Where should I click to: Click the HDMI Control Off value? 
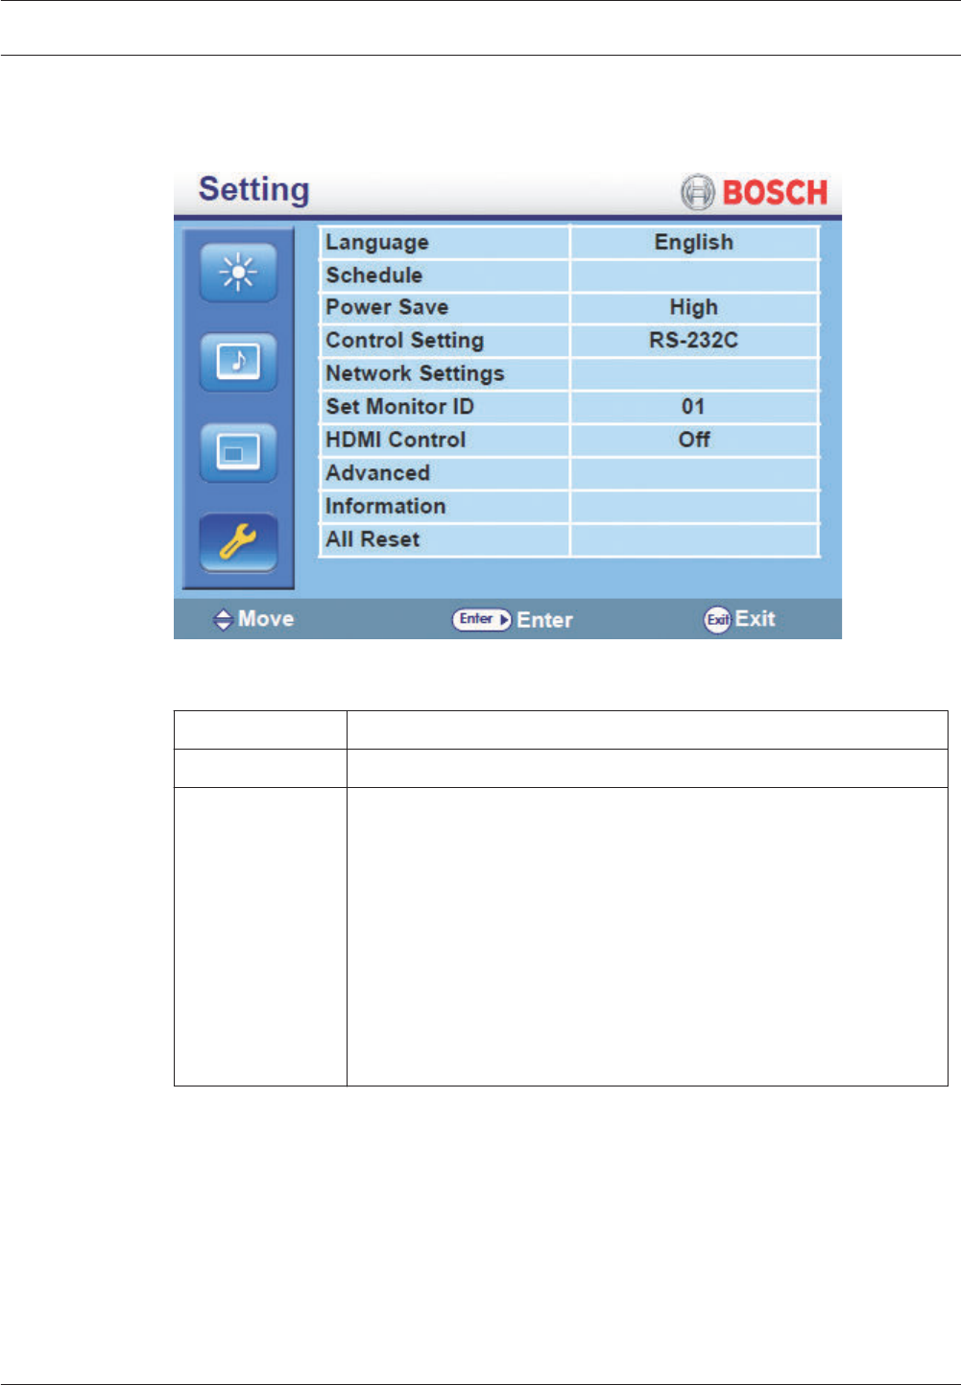pos(694,440)
